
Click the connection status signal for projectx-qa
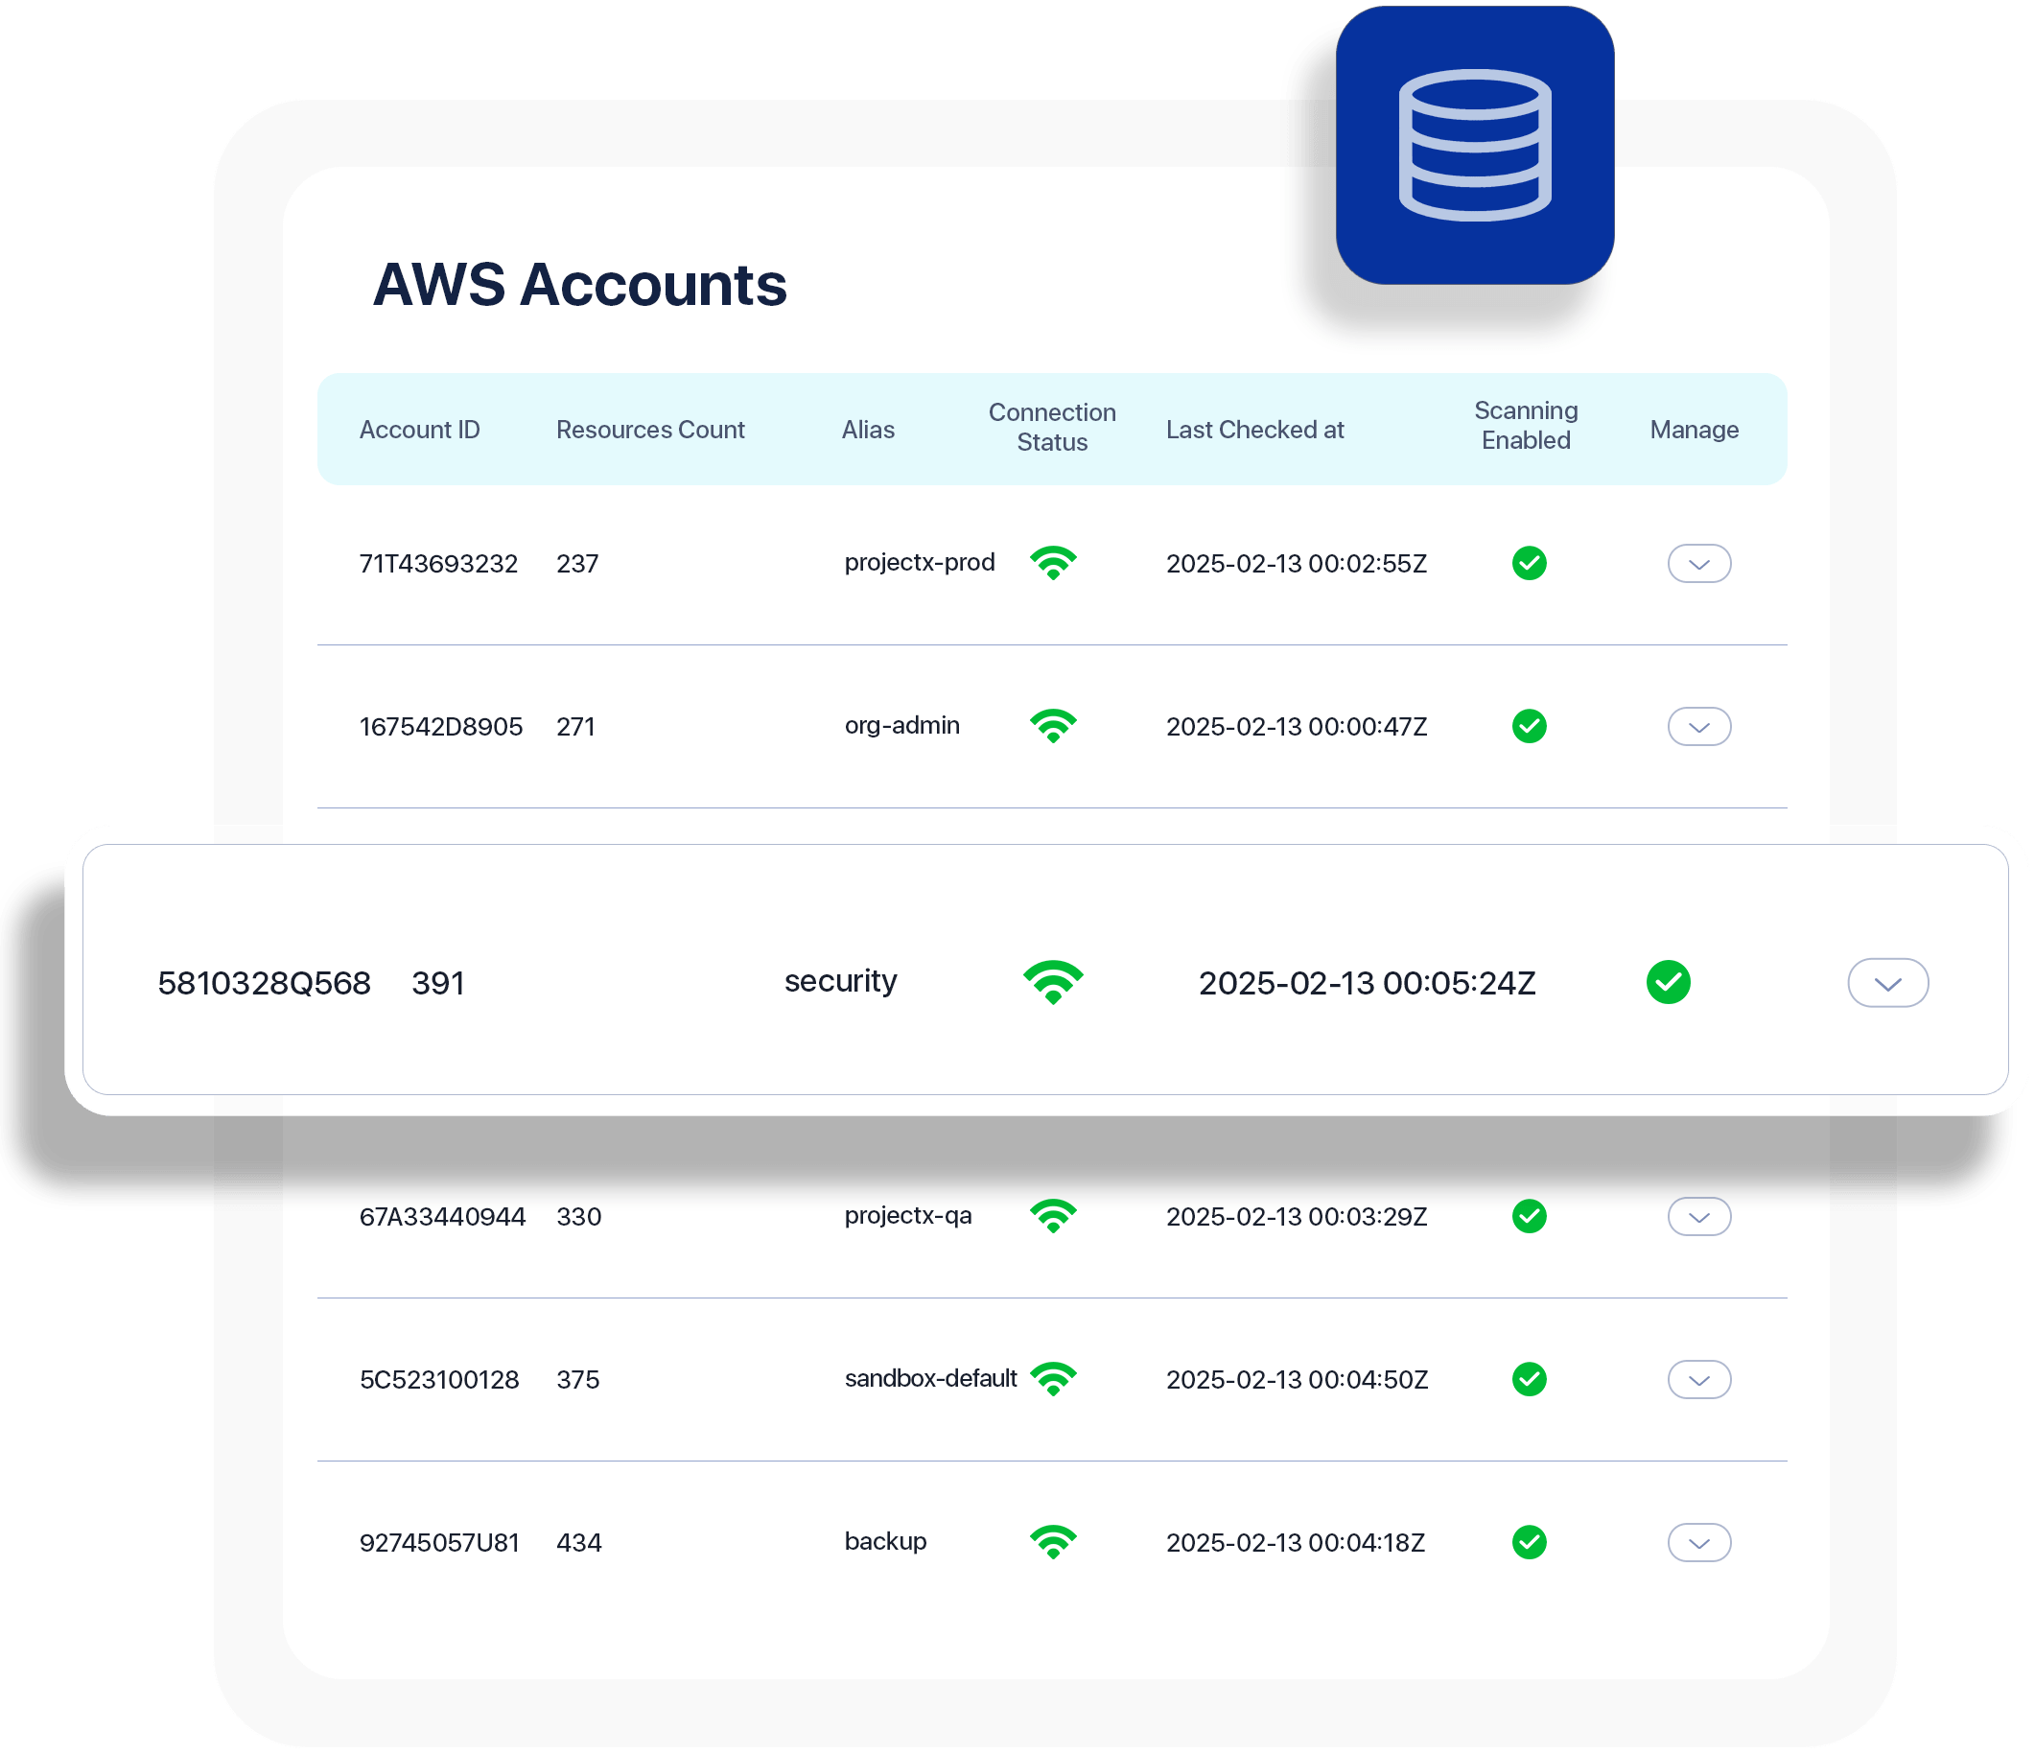(1054, 1216)
